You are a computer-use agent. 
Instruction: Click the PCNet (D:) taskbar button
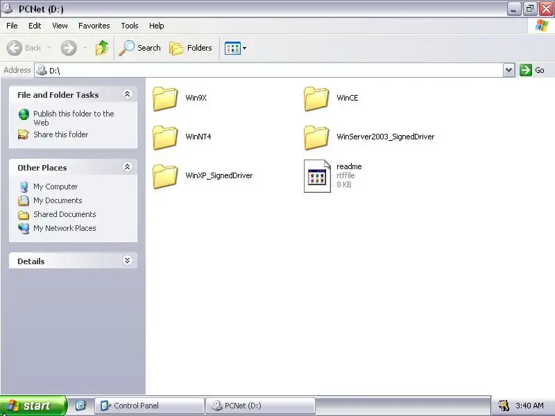point(261,406)
